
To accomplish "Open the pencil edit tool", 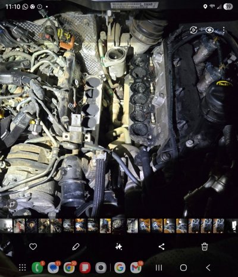I will tap(76, 247).
